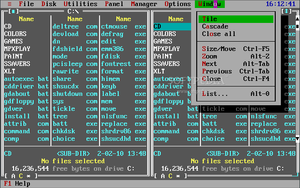The width and height of the screenshot is (300, 188).
Task: Choose Cascade from the Window menu
Action: pyautogui.click(x=236, y=26)
